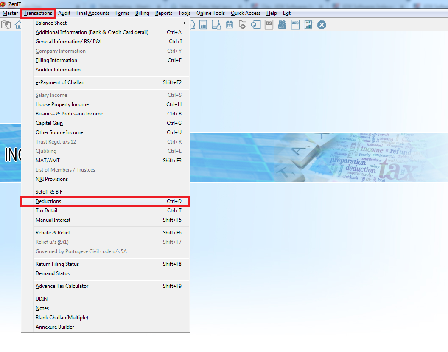Open the Reports menu
The height and width of the screenshot is (352, 448).
pos(164,13)
